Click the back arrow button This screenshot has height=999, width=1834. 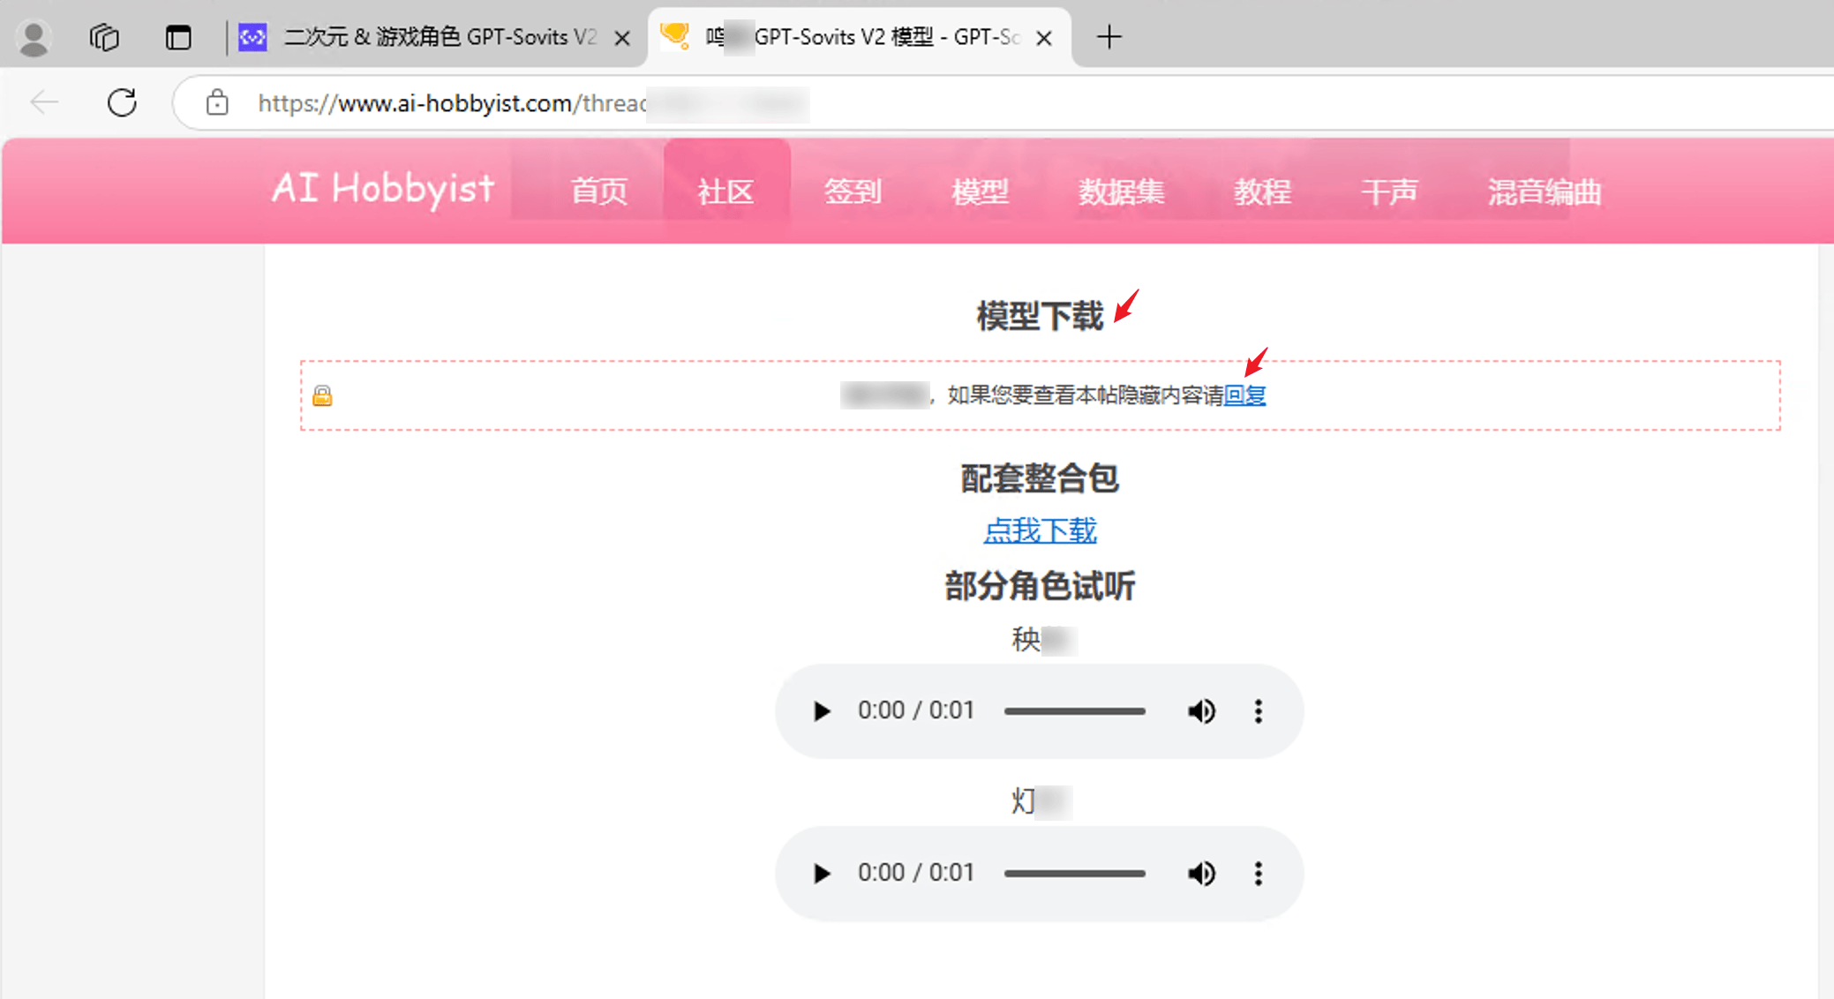coord(44,103)
